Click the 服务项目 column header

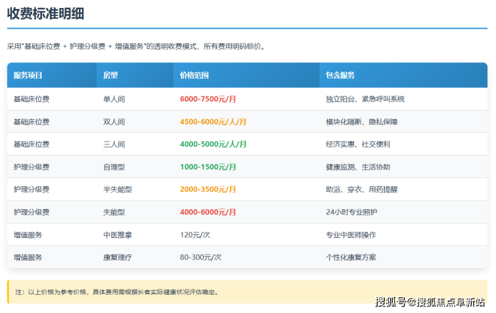point(28,75)
